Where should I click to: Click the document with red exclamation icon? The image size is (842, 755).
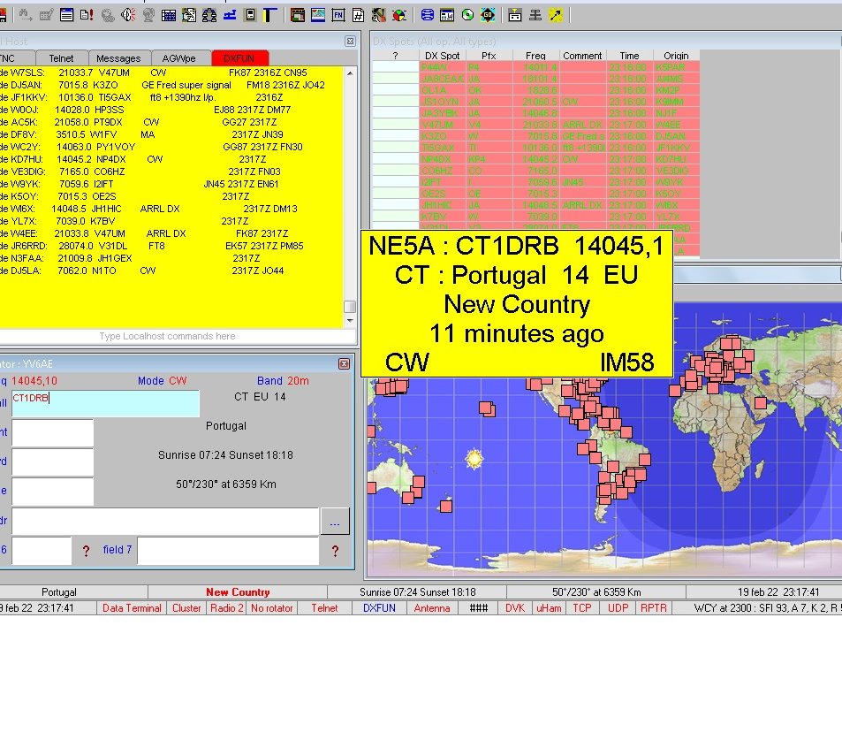(87, 15)
